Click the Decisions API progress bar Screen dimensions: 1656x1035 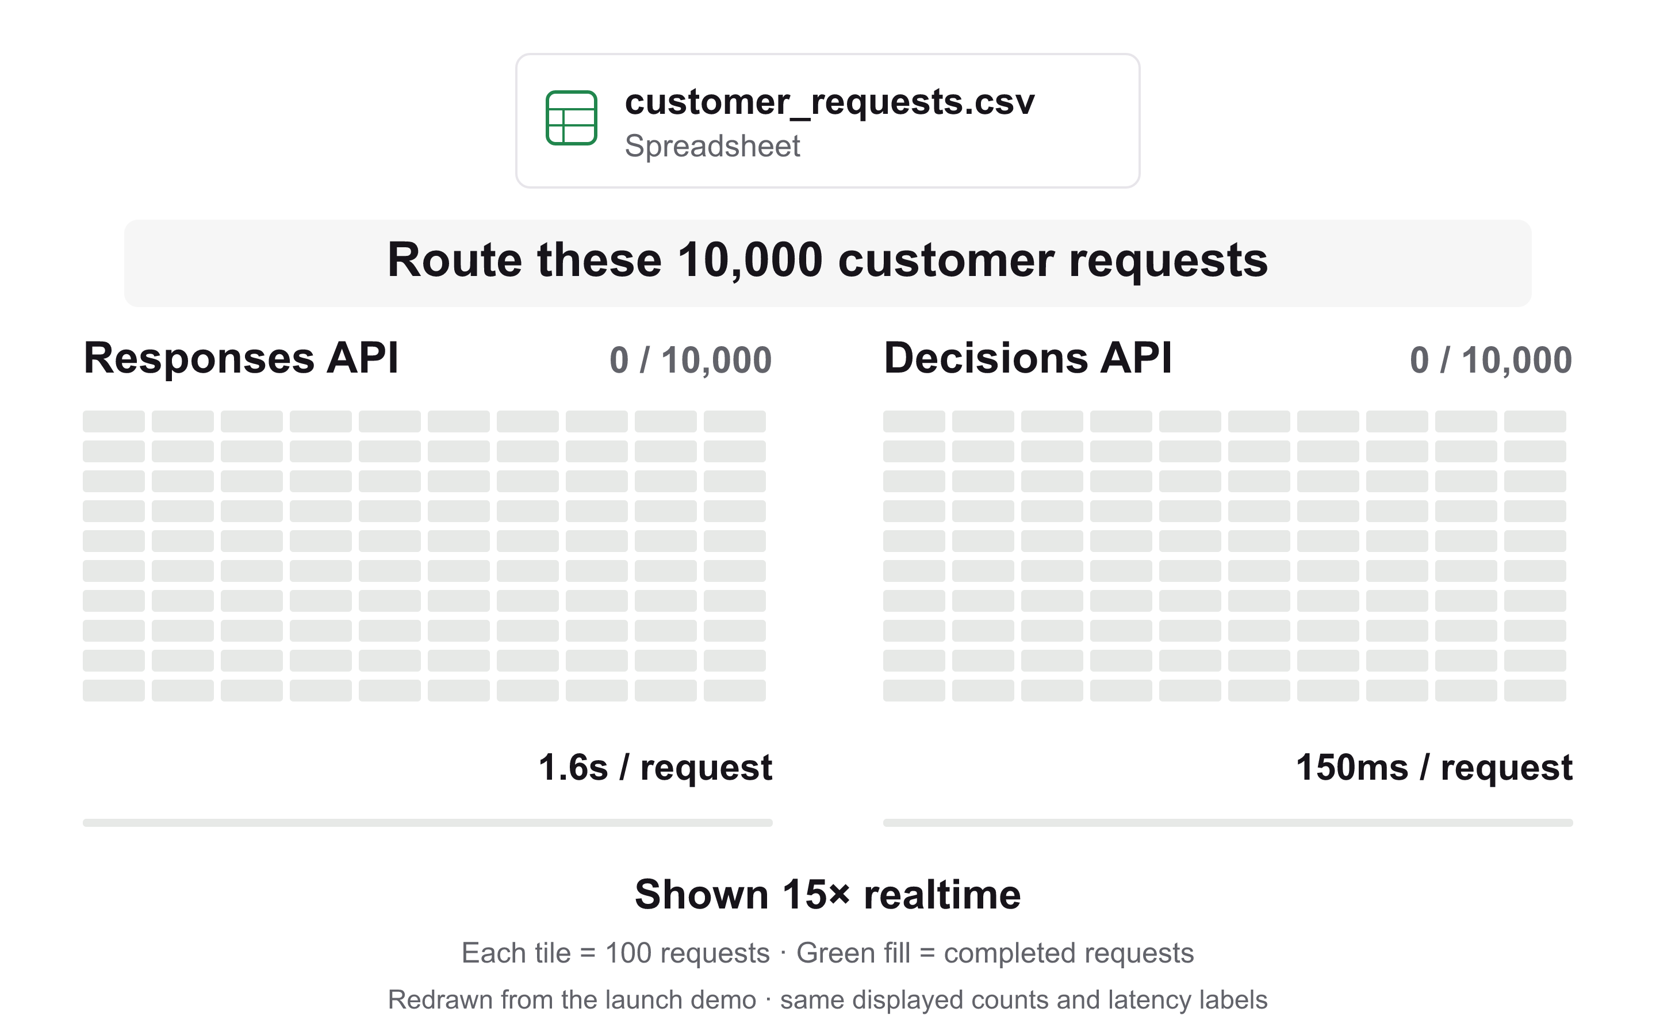(1228, 823)
